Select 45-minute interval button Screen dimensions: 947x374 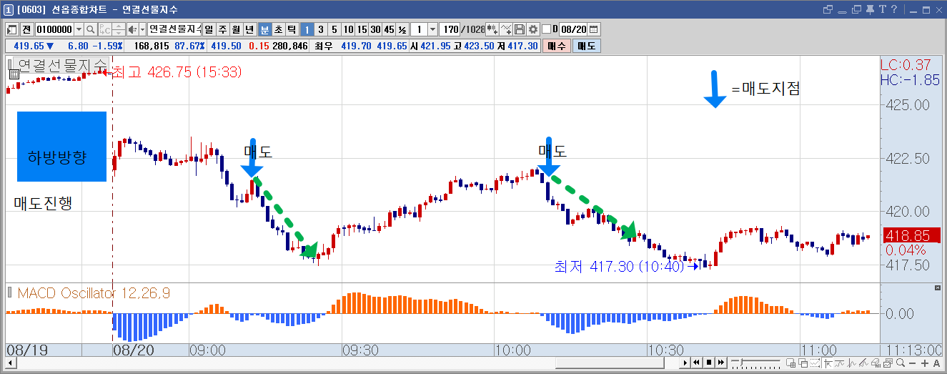(x=389, y=29)
